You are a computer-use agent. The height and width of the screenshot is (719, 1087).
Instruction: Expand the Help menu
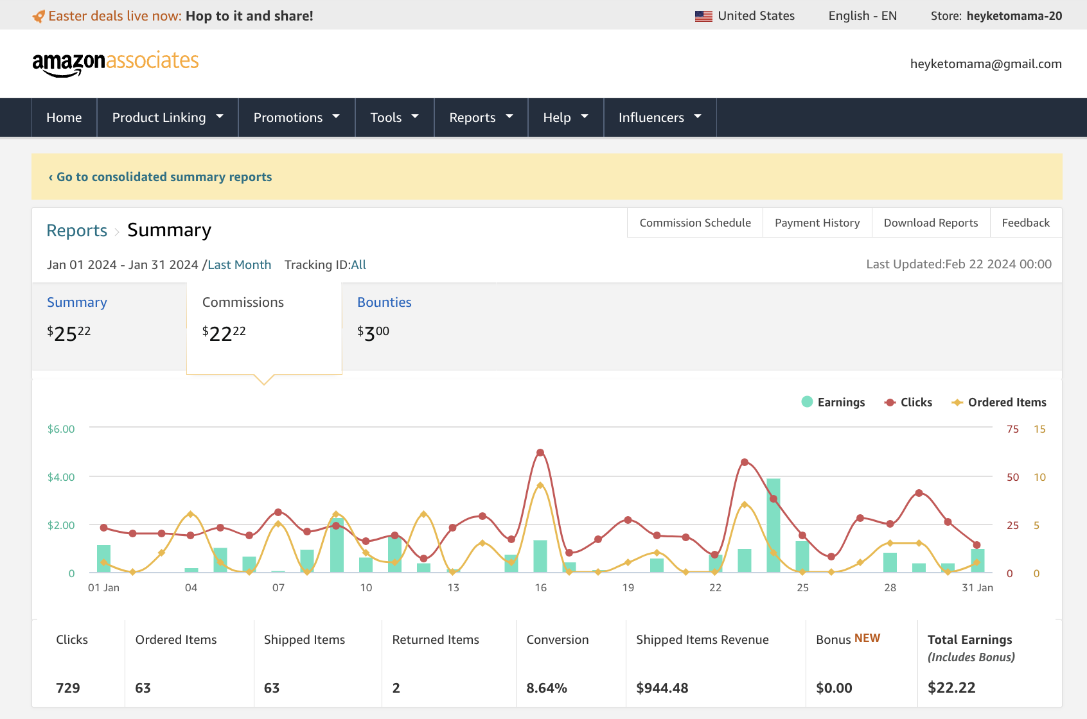tap(566, 117)
